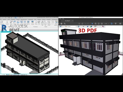Reset to default view with 3D toolbar home icon
The width and height of the screenshot is (123, 92).
click(66, 27)
